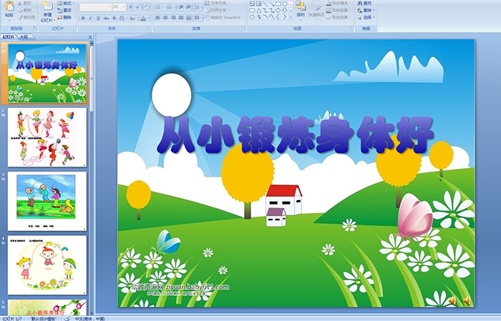Toggle Italic formatting
Image resolution: width=501 pixels, height=321 pixels.
point(90,18)
